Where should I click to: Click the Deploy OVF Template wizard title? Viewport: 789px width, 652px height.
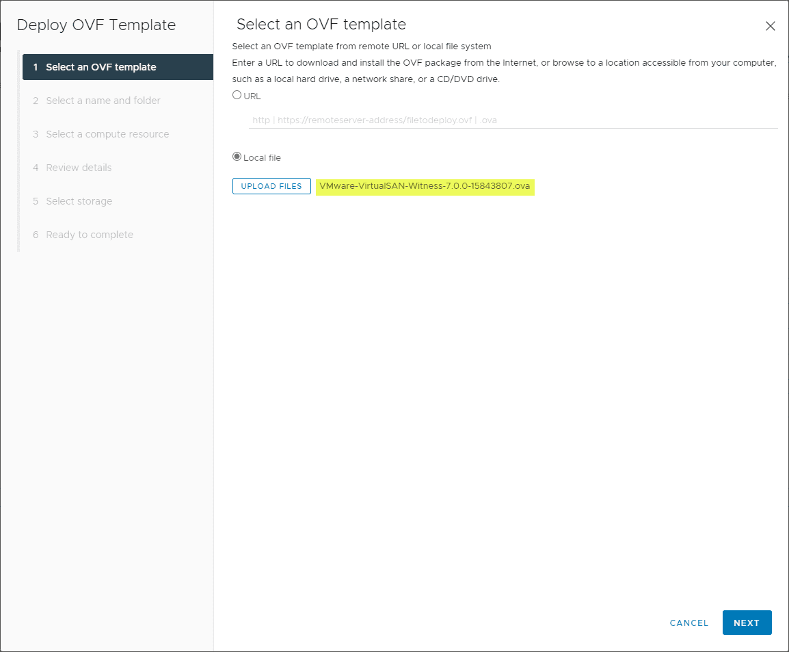[96, 25]
